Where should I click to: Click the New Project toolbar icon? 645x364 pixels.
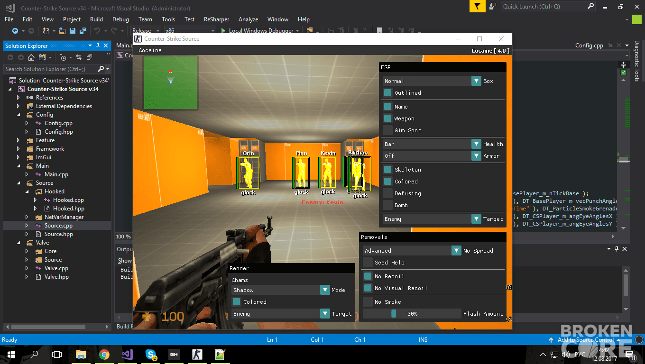[x=46, y=31]
